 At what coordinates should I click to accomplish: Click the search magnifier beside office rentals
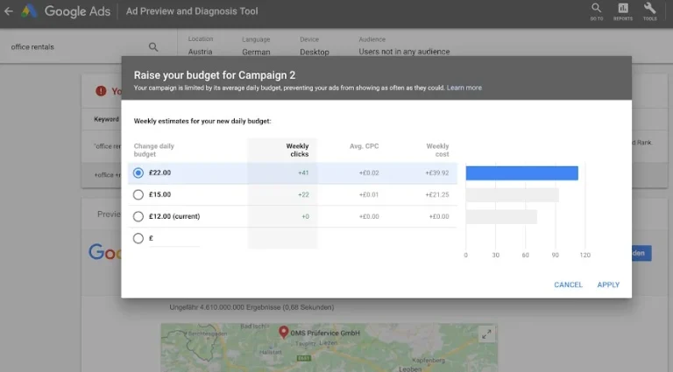pos(153,47)
